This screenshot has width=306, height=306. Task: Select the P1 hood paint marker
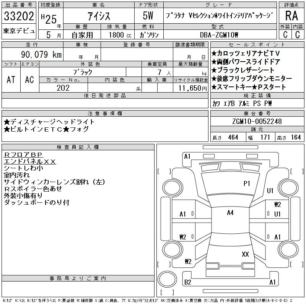pyautogui.click(x=247, y=184)
